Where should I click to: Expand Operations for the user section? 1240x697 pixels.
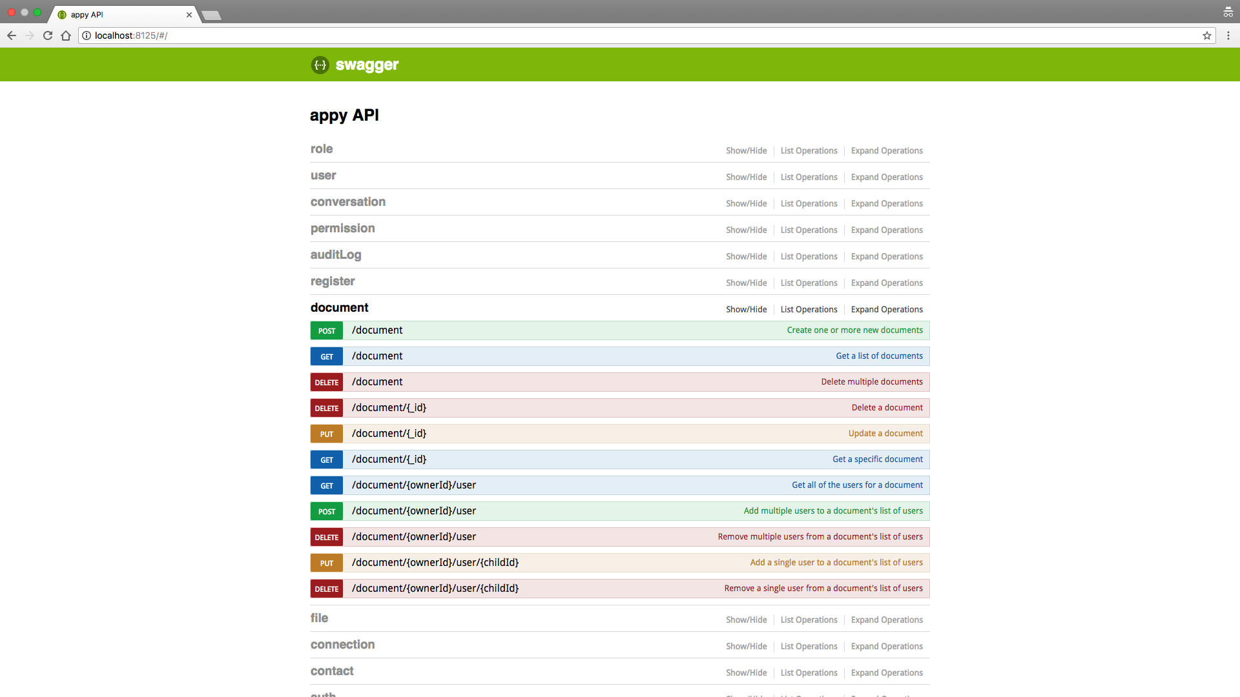(x=886, y=177)
